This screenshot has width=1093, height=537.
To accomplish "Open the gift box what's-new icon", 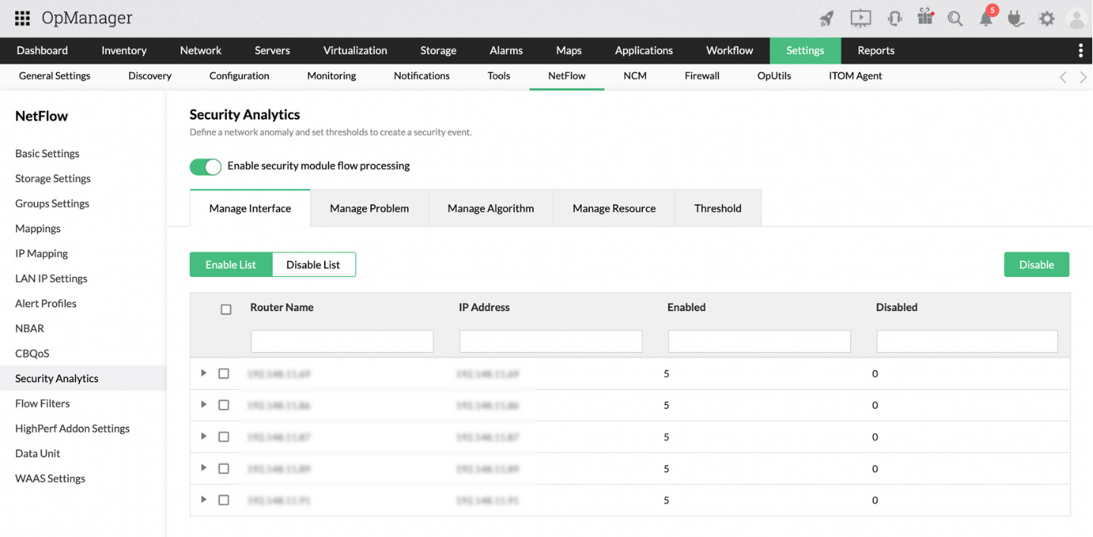I will (x=925, y=17).
